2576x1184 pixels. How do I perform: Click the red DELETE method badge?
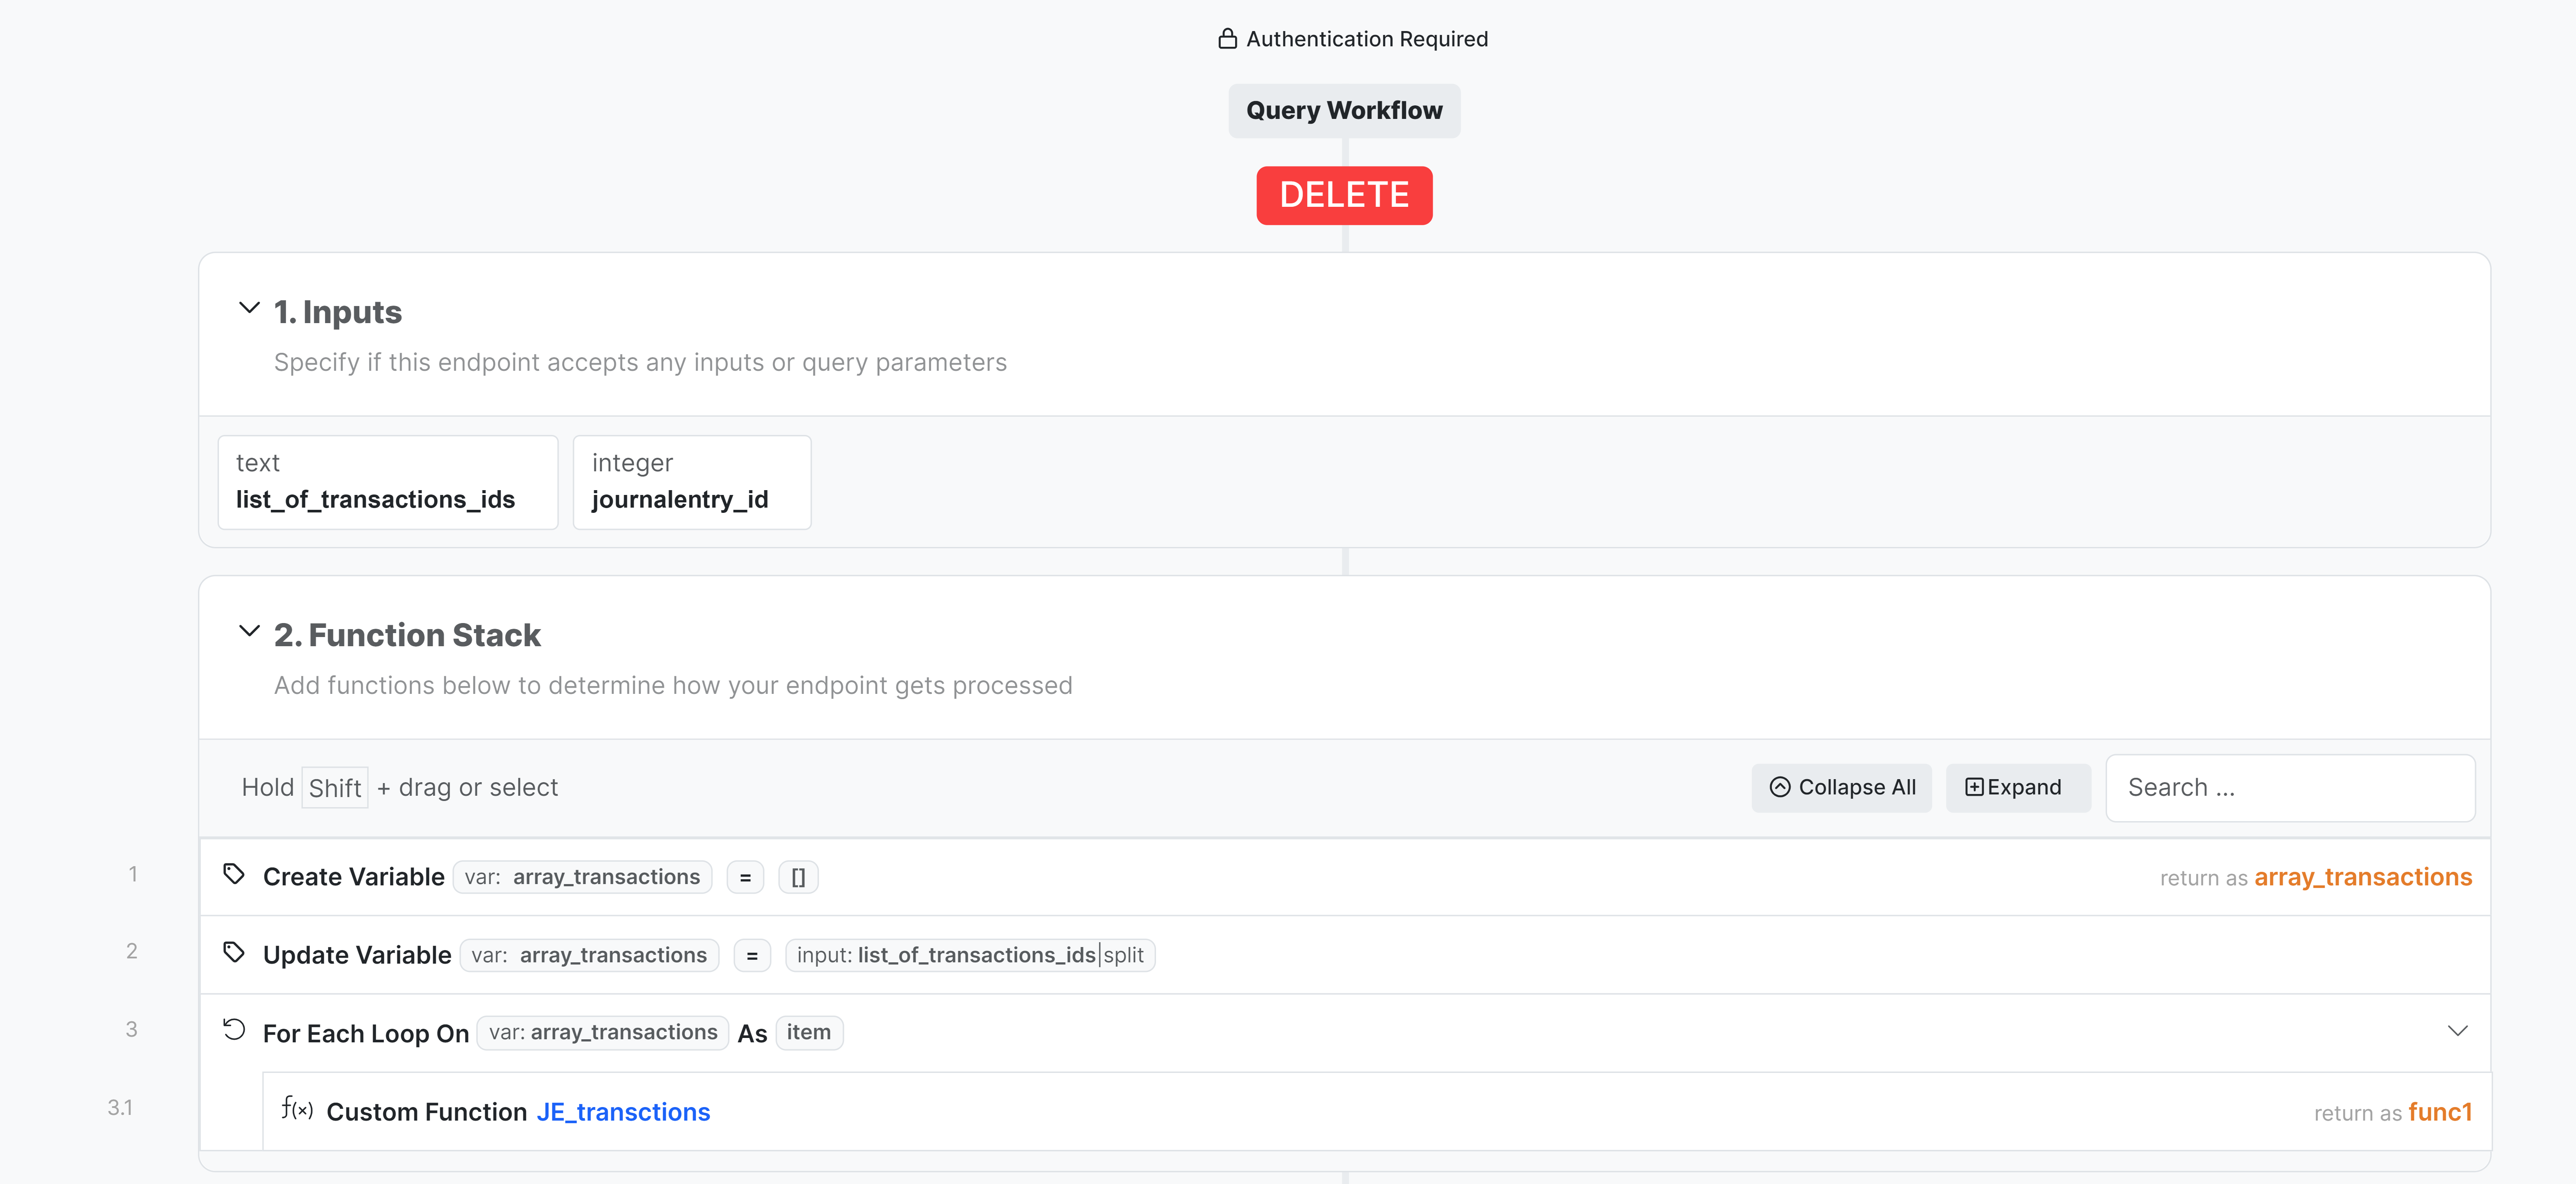pos(1344,195)
